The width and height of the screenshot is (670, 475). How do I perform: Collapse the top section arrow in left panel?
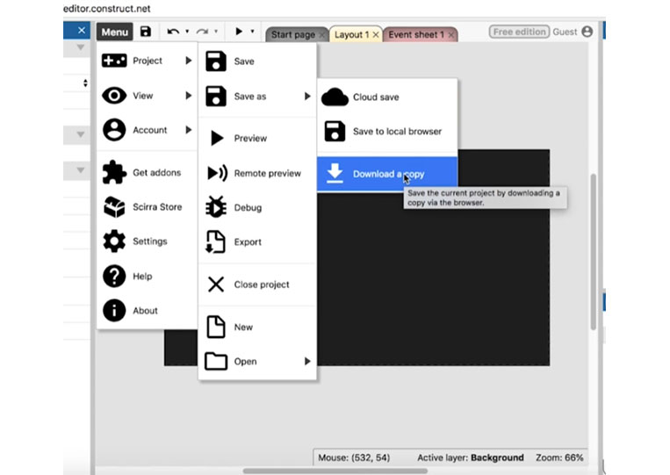pos(80,47)
